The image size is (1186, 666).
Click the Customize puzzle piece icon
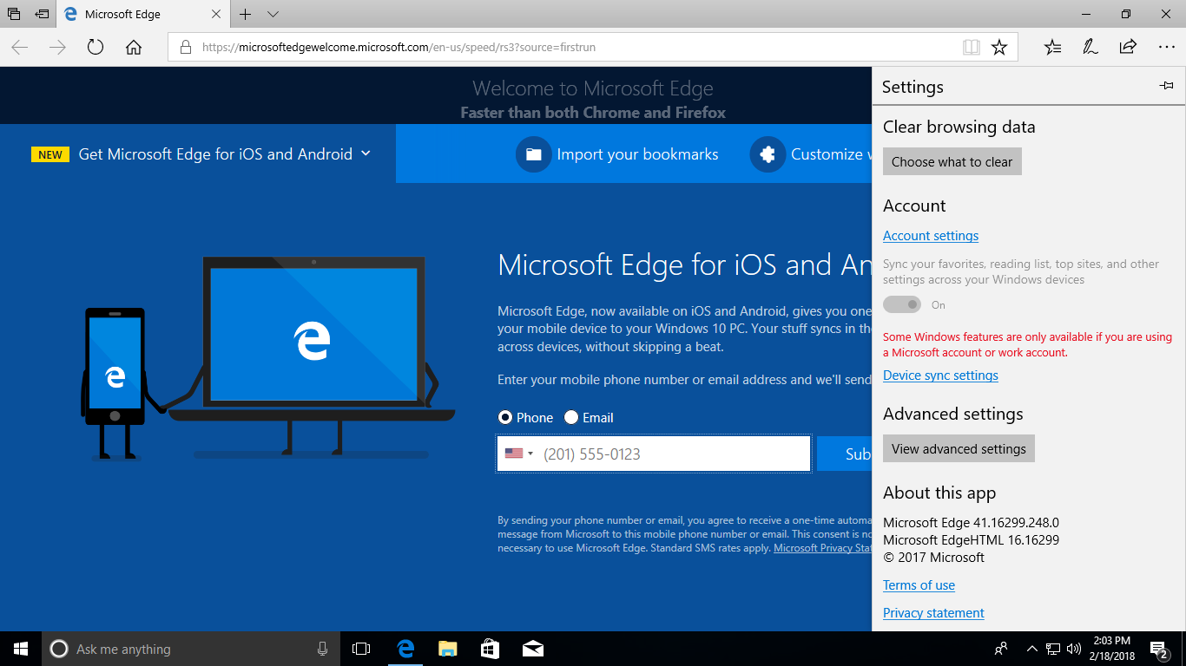(x=768, y=154)
